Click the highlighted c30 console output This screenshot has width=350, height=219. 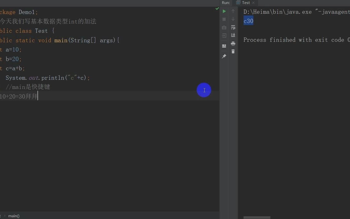[248, 21]
